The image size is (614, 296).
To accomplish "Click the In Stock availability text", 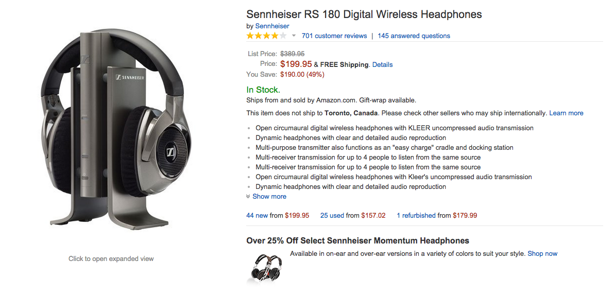I will [263, 90].
